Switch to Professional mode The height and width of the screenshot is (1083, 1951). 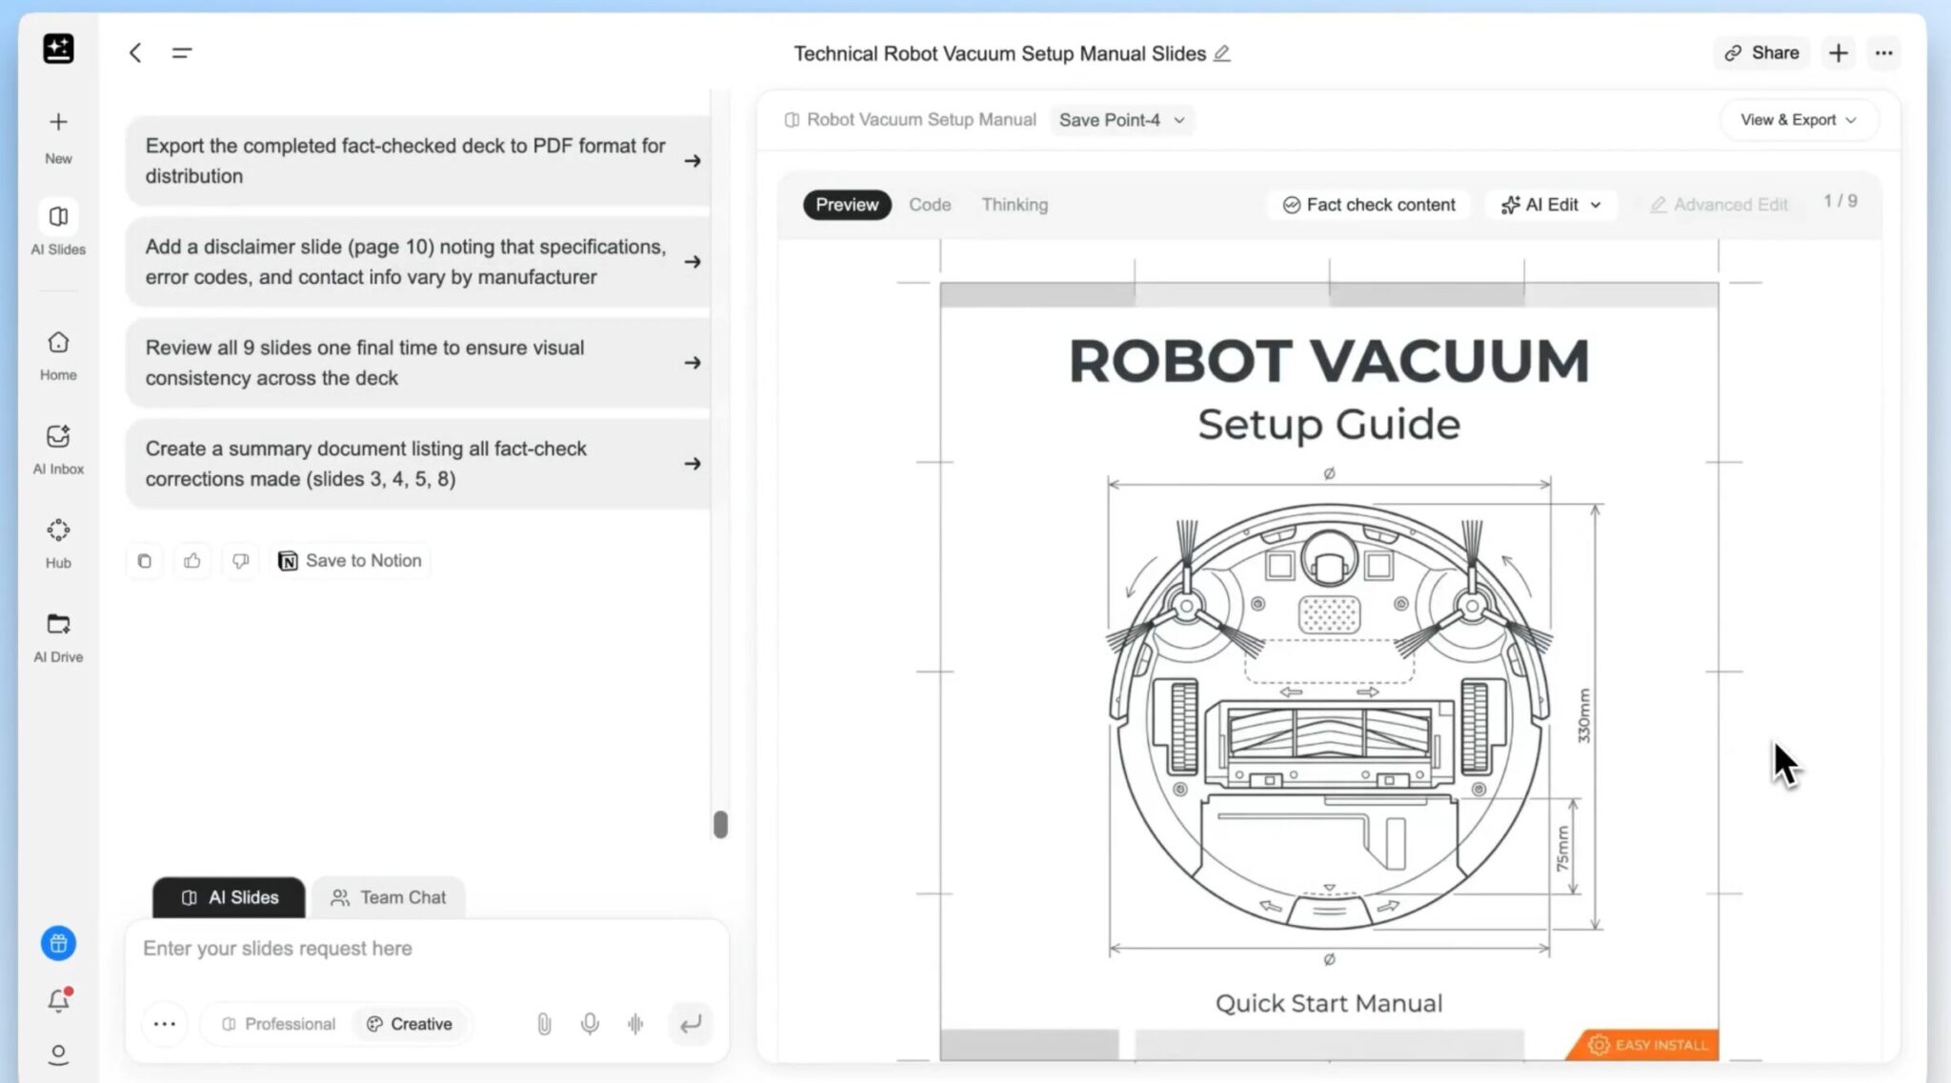tap(279, 1024)
